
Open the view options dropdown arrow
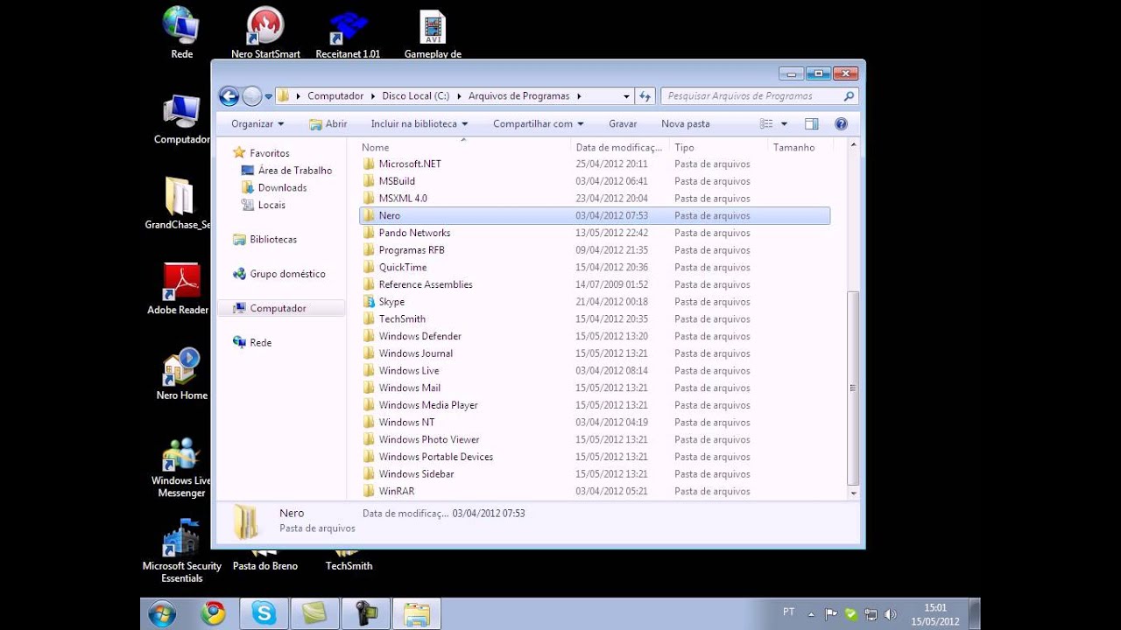(x=784, y=124)
